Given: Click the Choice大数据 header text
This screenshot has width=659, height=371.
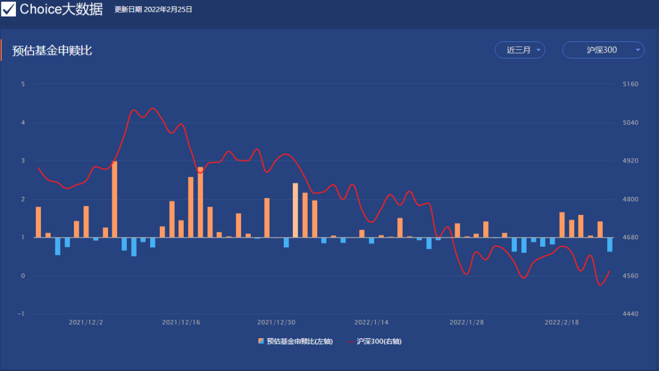Looking at the screenshot, I should tap(61, 9).
